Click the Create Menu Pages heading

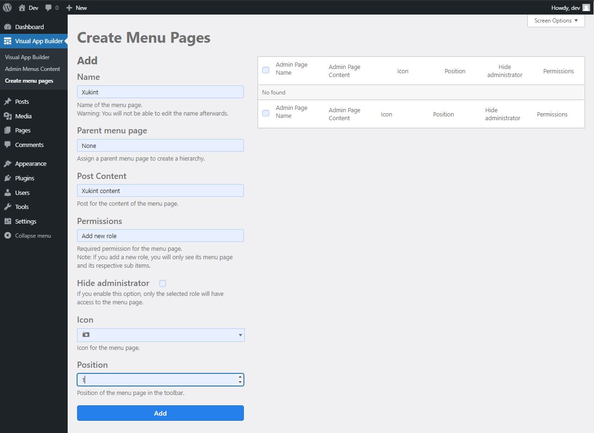(144, 38)
